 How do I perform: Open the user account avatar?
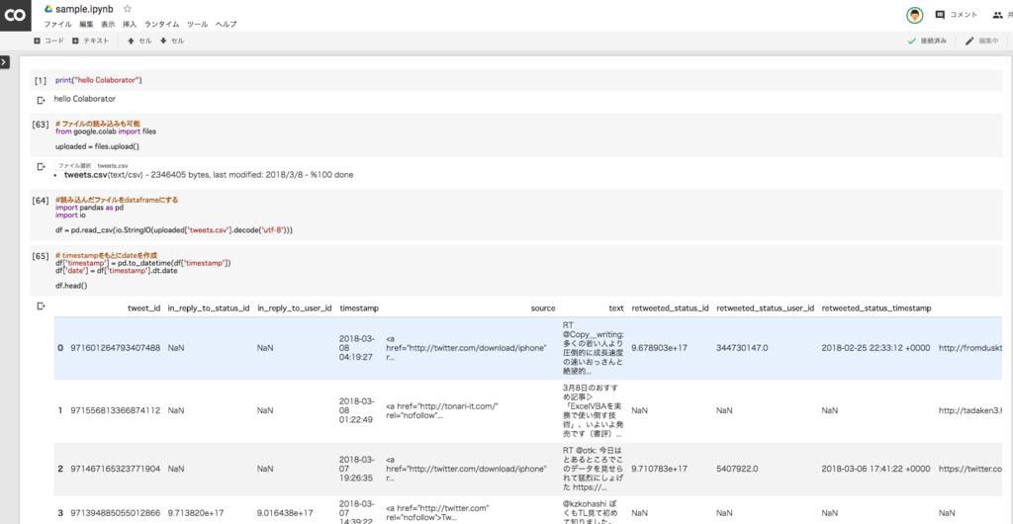tap(914, 15)
